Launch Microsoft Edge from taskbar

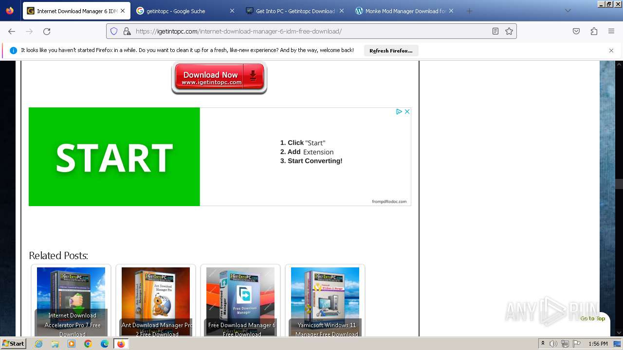pyautogui.click(x=105, y=344)
